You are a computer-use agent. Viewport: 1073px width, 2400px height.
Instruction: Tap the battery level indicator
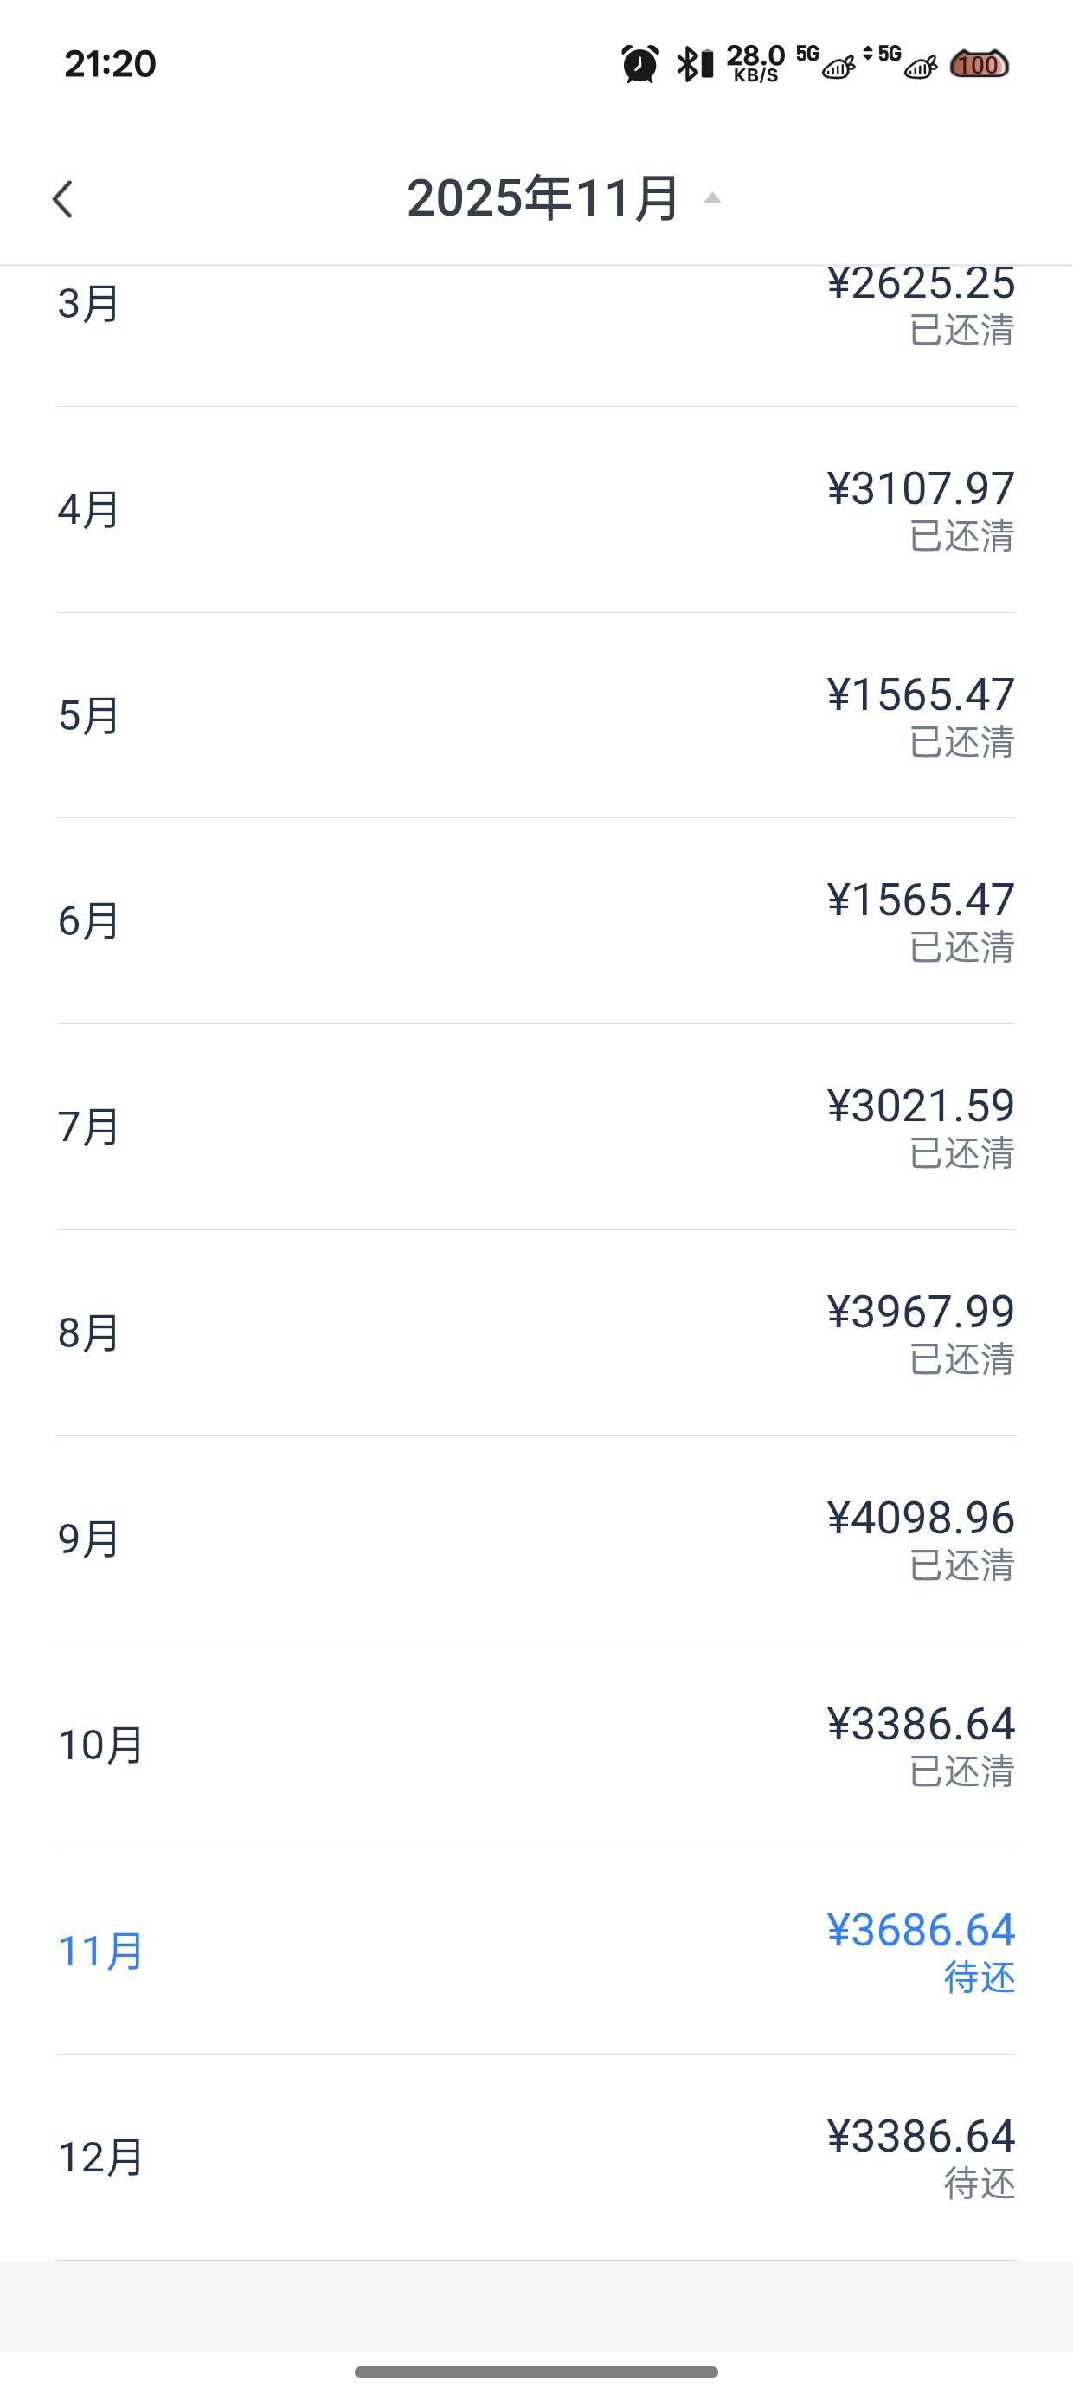[x=978, y=64]
